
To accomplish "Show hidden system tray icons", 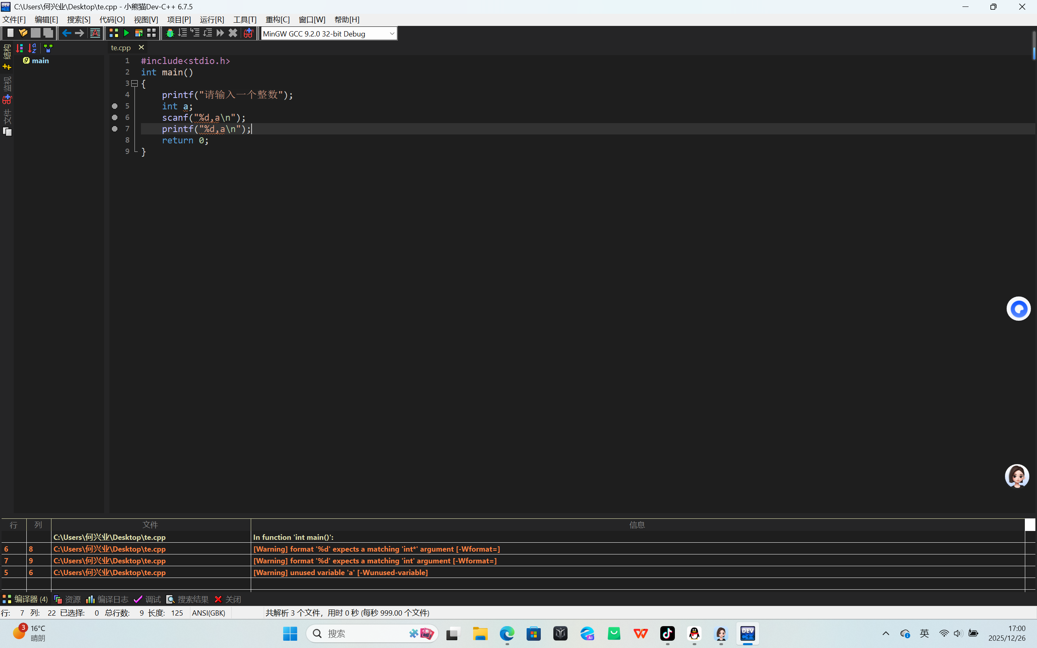I will tap(886, 633).
